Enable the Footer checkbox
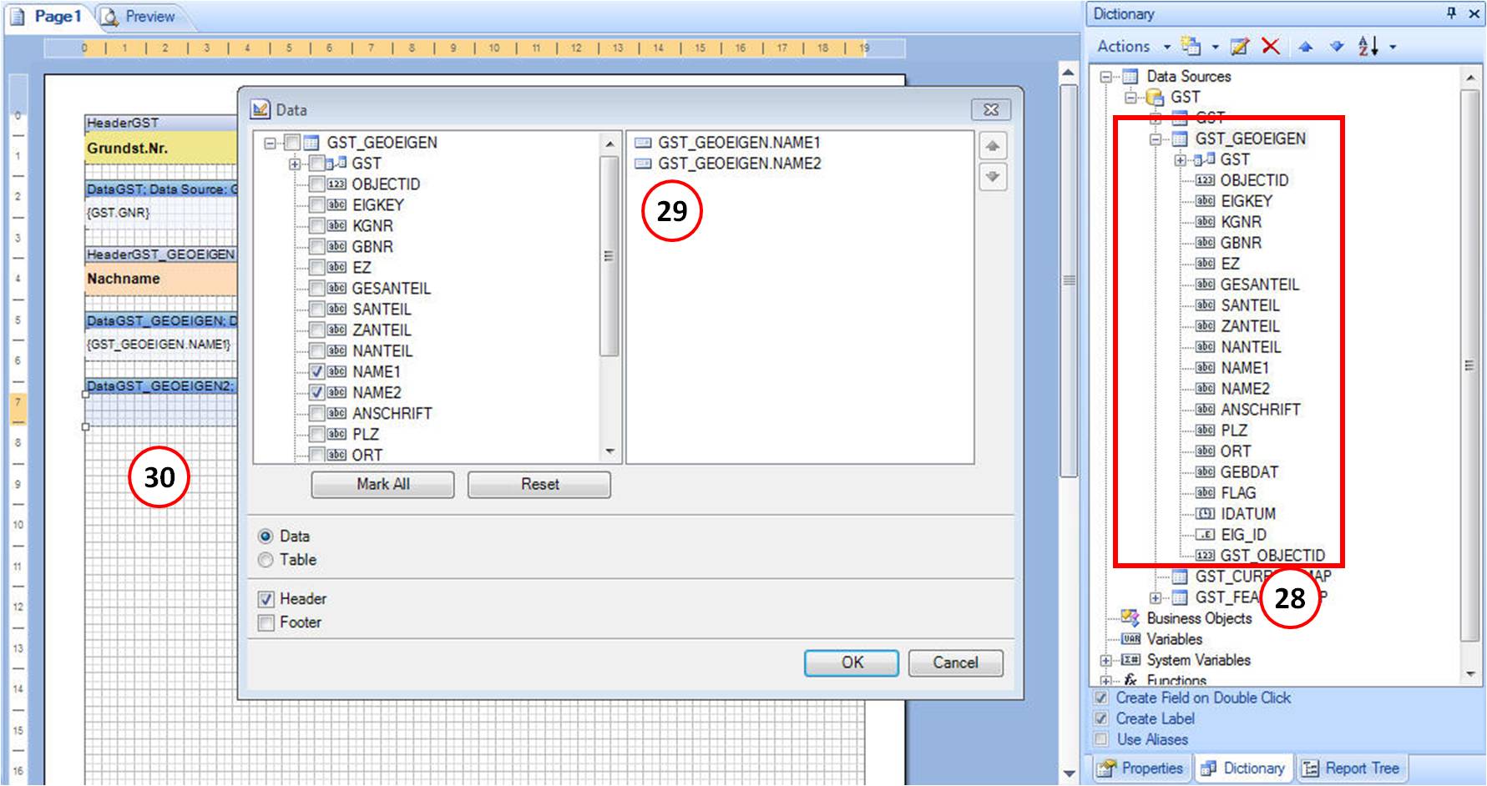1487x786 pixels. (266, 622)
